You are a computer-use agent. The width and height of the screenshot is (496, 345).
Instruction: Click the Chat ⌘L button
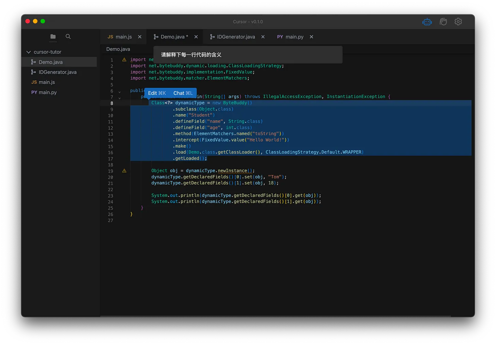[183, 93]
